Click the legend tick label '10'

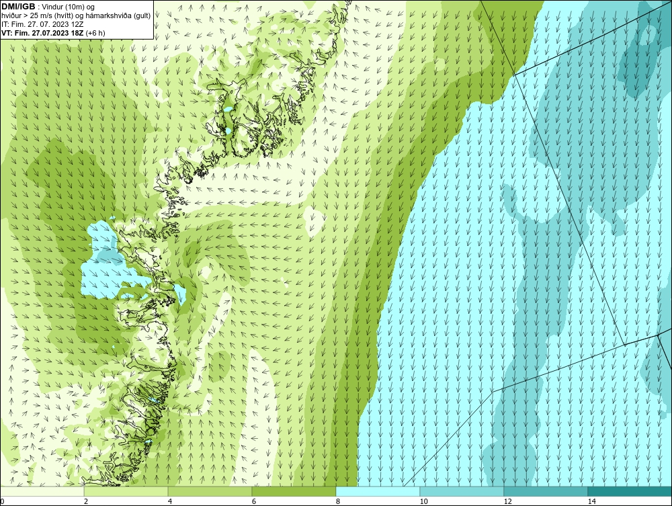coord(423,502)
